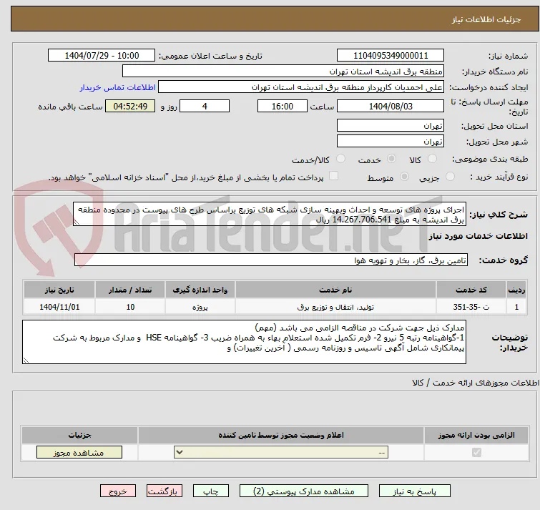540x510 pixels.
Task: Click row number 1 in ردیف column
Action: [516, 307]
